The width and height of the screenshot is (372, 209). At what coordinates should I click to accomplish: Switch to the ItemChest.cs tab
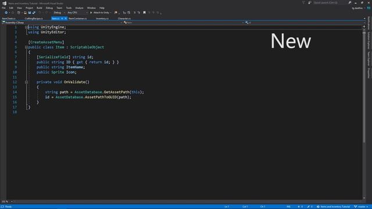pos(9,19)
